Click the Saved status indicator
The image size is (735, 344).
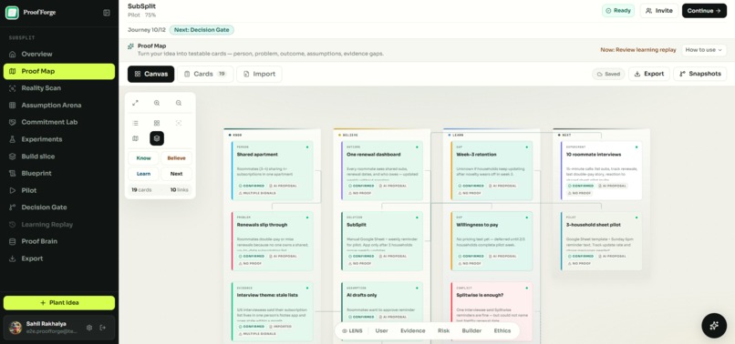608,74
